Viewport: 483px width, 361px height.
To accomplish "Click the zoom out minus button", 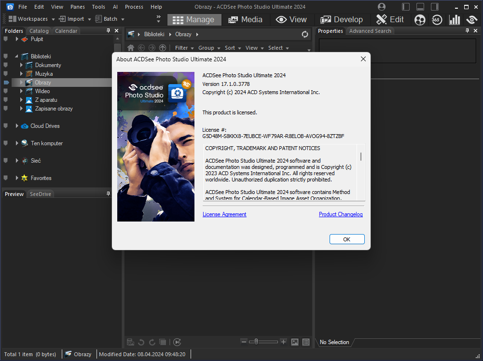I will pyautogui.click(x=244, y=342).
